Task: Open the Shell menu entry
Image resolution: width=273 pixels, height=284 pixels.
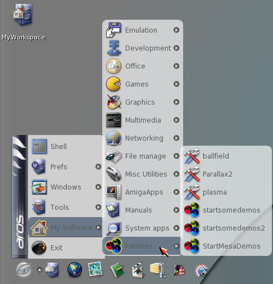Action: pos(65,146)
